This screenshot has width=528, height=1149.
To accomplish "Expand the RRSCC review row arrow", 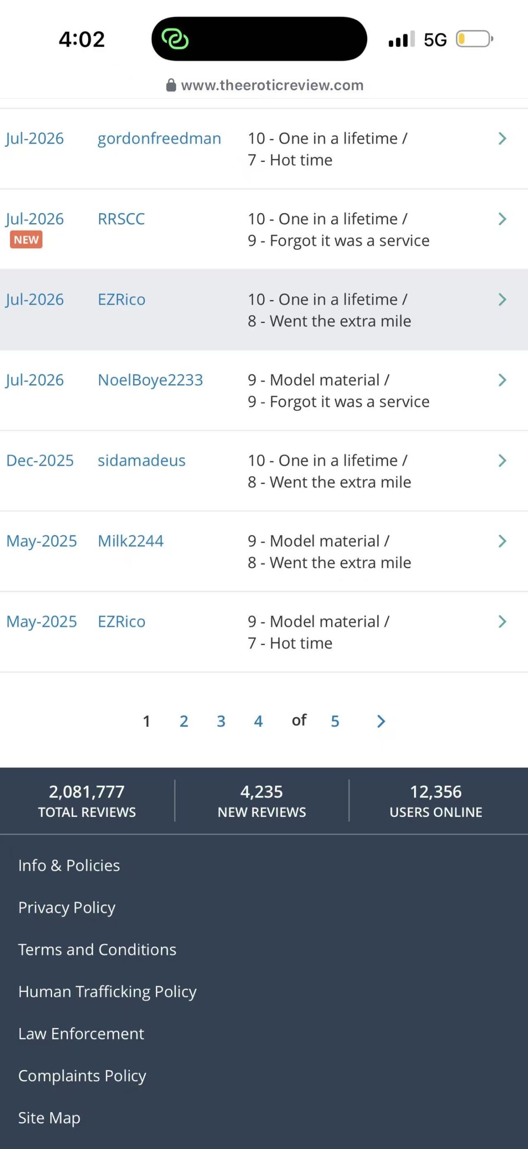I will coord(502,219).
